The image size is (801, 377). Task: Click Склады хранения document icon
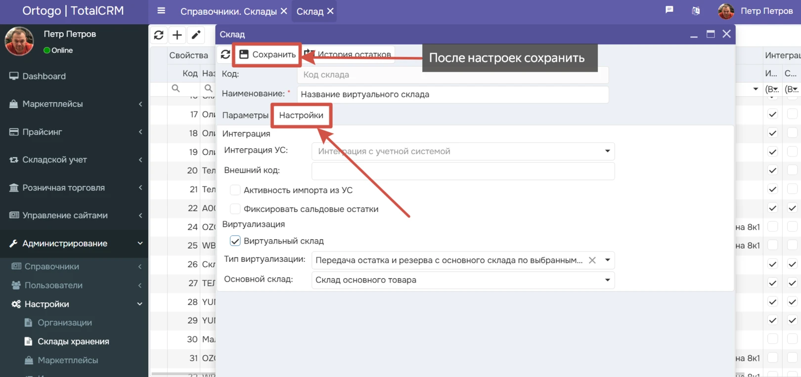28,341
